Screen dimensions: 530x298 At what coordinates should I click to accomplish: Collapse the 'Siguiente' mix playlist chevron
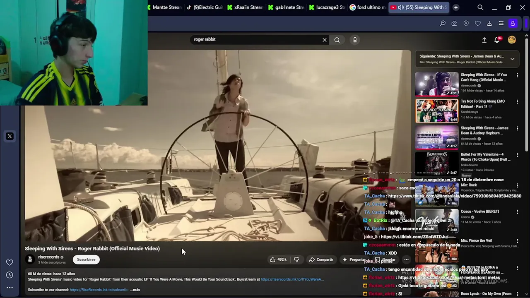pyautogui.click(x=512, y=59)
